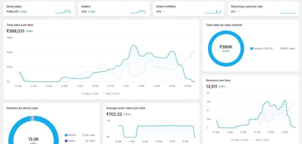This screenshot has height=144, width=302.
Task: Toggle May 3, 2025 series in Sessions chart
Action: pos(260,140)
